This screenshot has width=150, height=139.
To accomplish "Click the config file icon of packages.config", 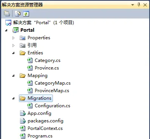I will click(23, 121).
